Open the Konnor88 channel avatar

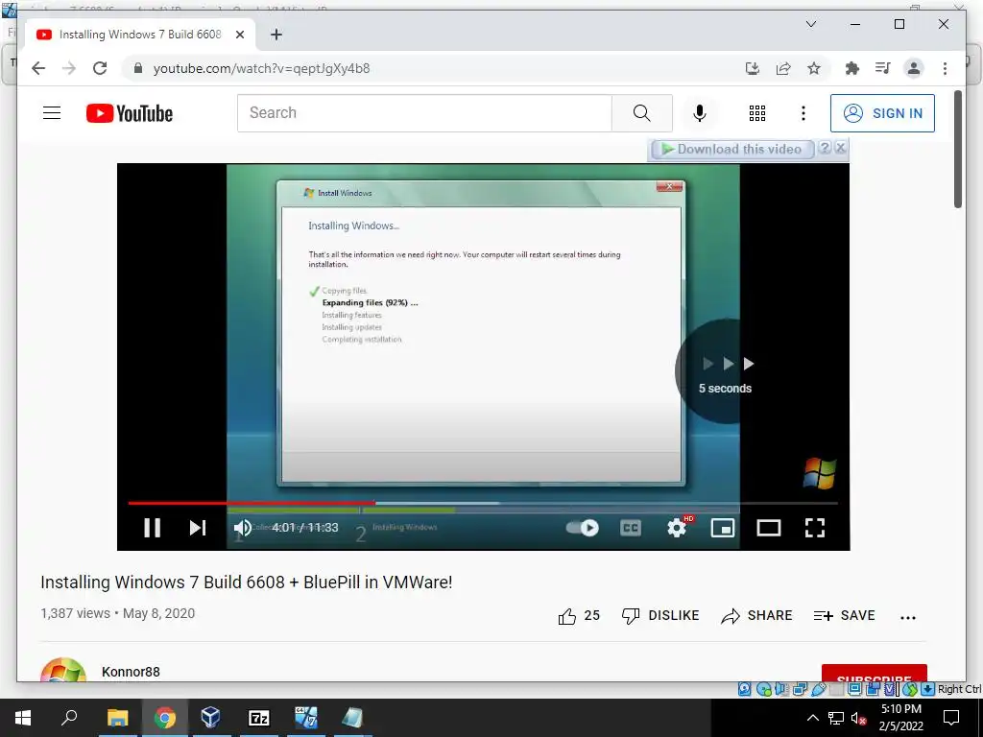pyautogui.click(x=63, y=671)
